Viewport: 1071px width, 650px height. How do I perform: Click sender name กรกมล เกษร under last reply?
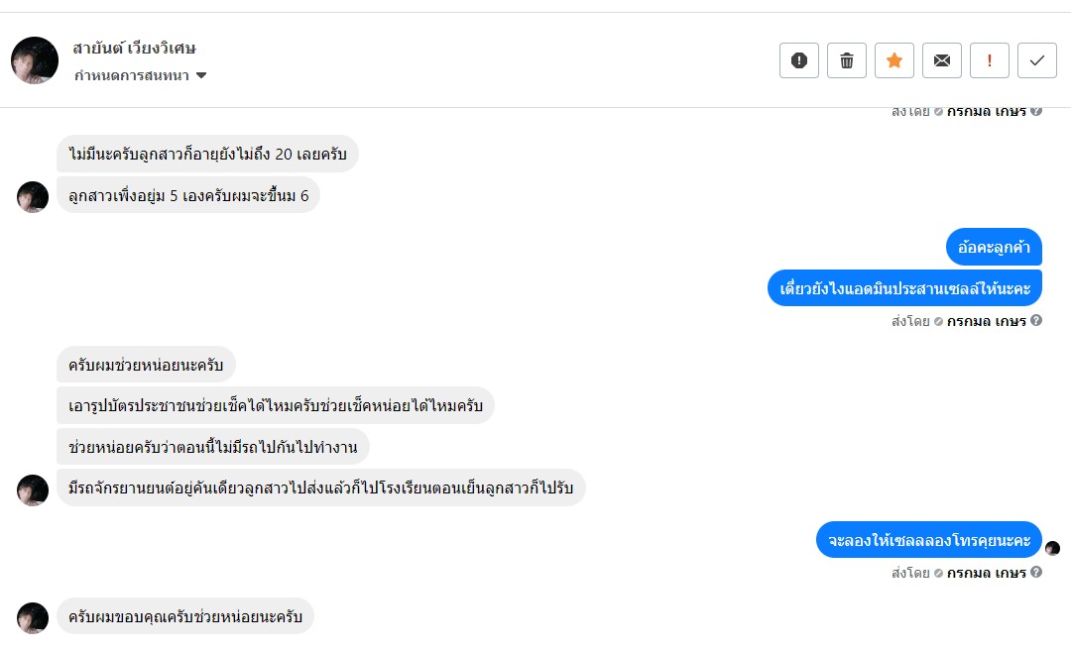986,573
